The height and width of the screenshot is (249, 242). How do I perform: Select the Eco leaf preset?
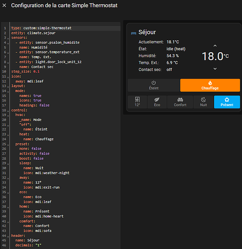pos(157,102)
